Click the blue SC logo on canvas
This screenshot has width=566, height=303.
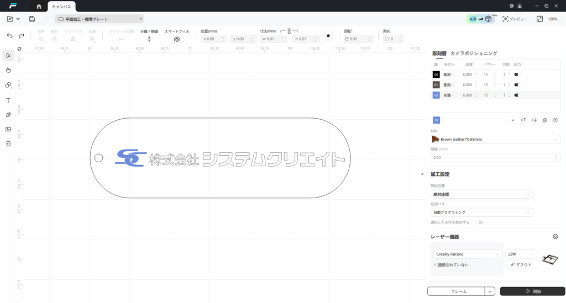(x=130, y=158)
